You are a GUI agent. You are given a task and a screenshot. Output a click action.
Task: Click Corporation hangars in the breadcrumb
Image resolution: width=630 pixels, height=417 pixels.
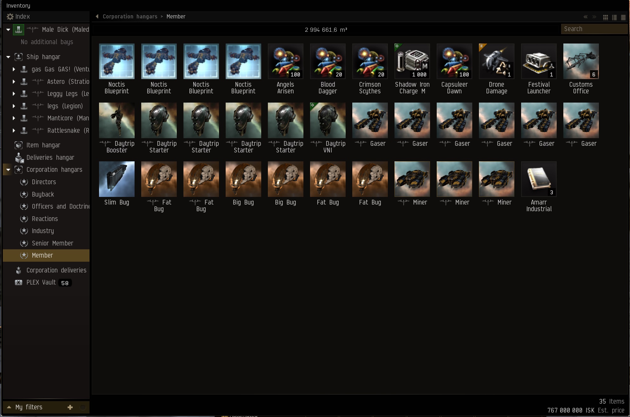[x=130, y=17]
